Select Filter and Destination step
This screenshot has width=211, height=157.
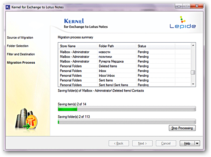point(21,54)
